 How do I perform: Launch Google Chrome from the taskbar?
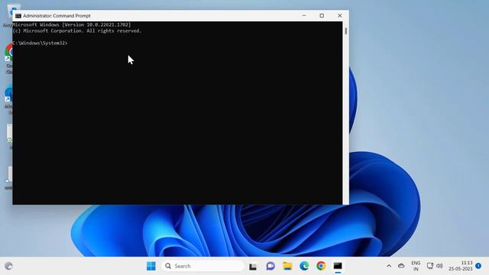pyautogui.click(x=321, y=266)
